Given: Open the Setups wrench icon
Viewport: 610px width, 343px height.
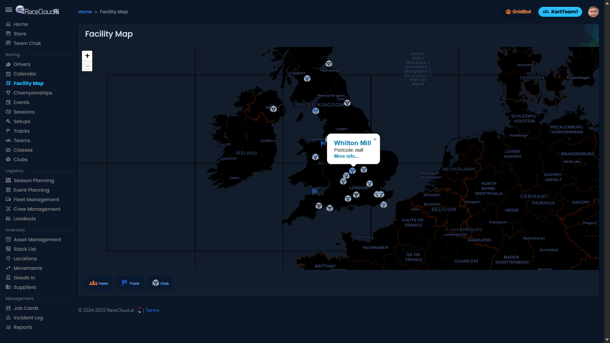Looking at the screenshot, I should 8,121.
